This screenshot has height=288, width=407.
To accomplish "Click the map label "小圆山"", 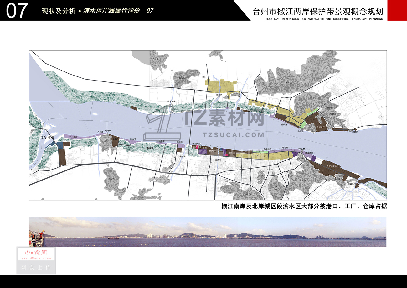I will click(x=301, y=132).
